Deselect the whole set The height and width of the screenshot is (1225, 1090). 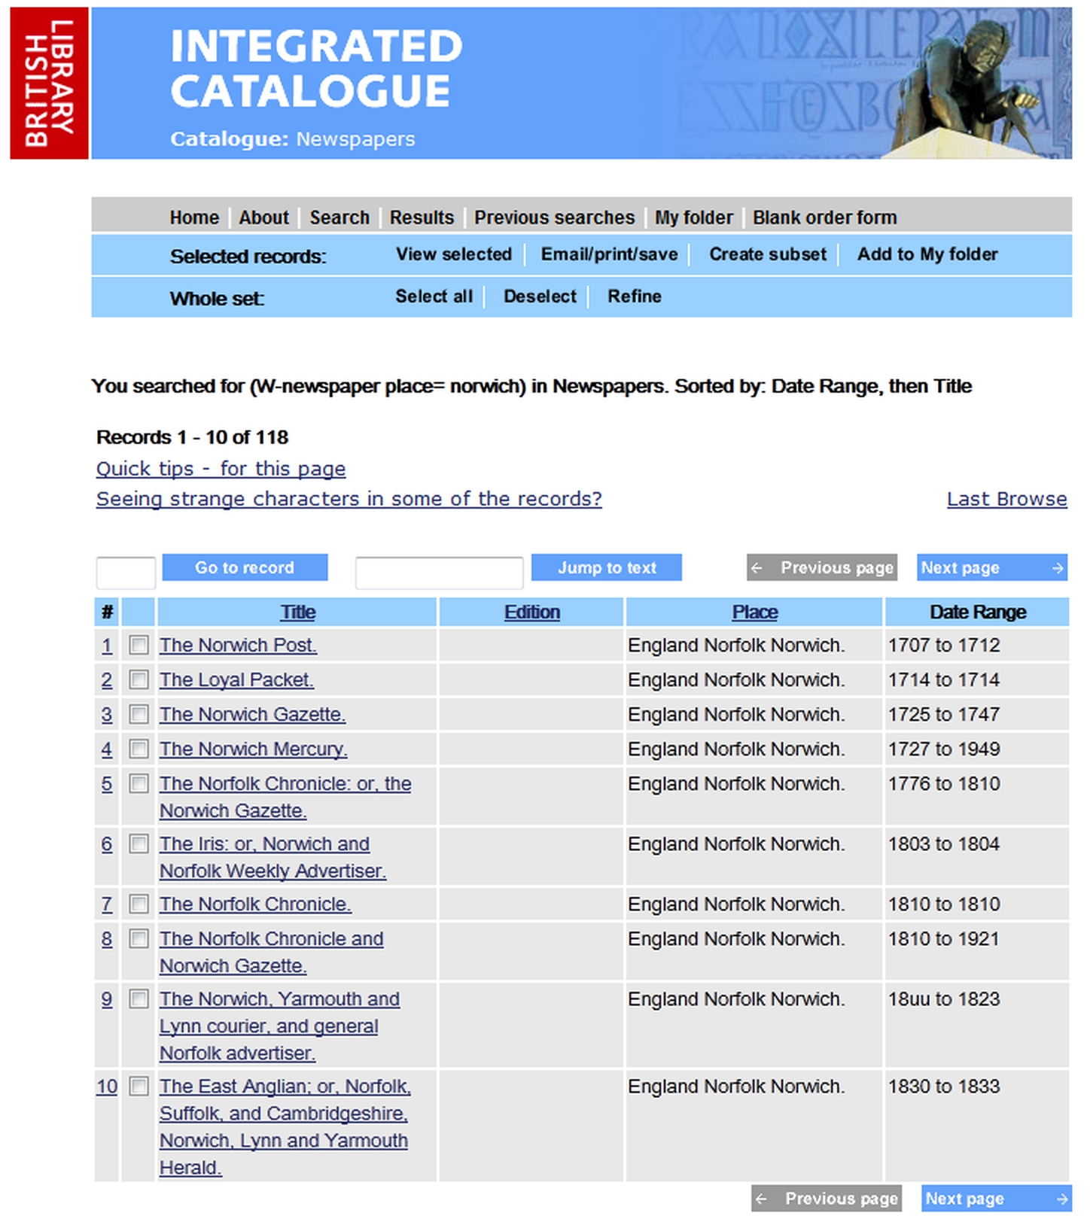click(x=540, y=296)
